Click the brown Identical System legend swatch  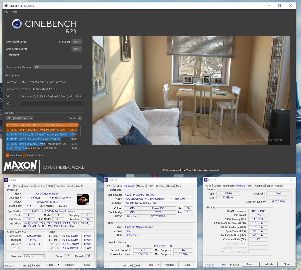[x=25, y=155]
